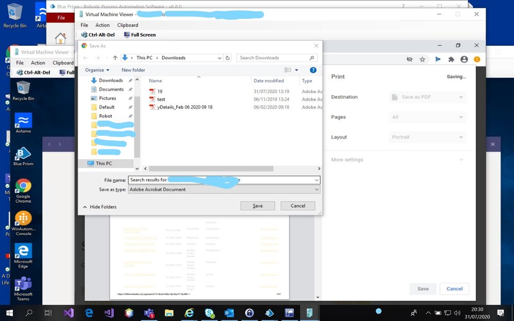This screenshot has width=514, height=321.
Task: Click the horizontal scrollbar in file list
Action: [211, 168]
